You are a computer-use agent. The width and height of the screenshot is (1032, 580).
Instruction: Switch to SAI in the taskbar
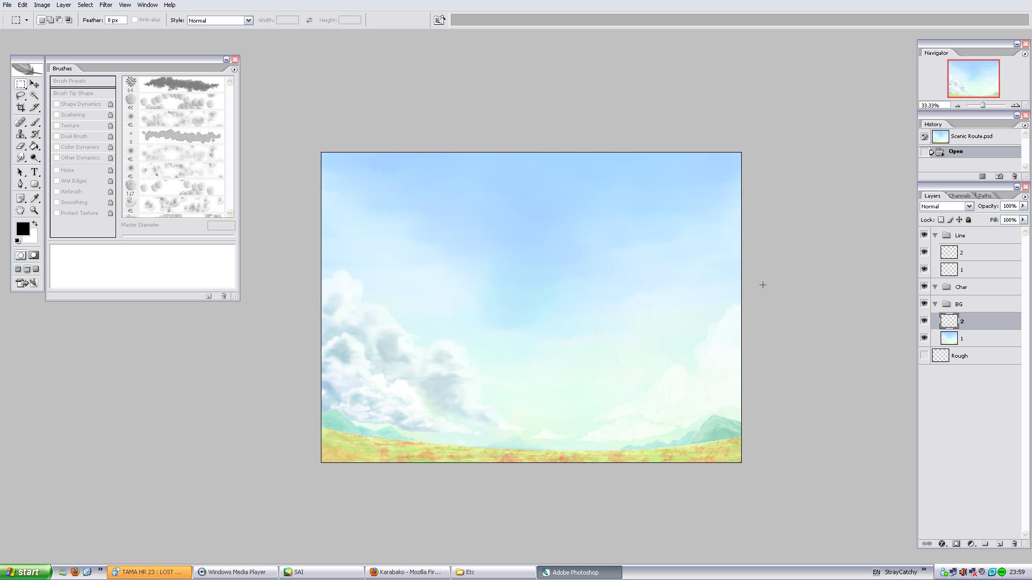321,572
